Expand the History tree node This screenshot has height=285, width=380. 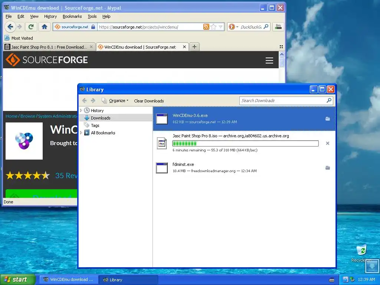point(81,111)
